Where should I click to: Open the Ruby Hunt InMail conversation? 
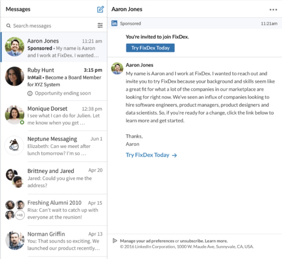tap(54, 79)
